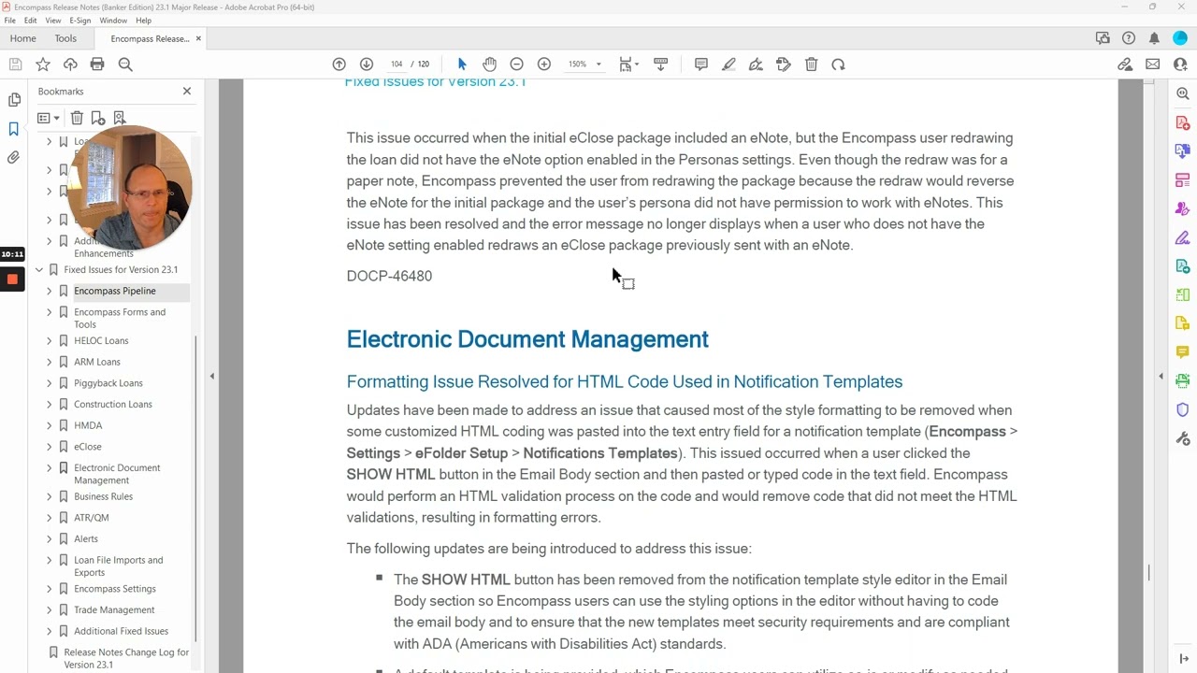
Task: Expand the Construction Loans bookmark
Action: tap(50, 405)
